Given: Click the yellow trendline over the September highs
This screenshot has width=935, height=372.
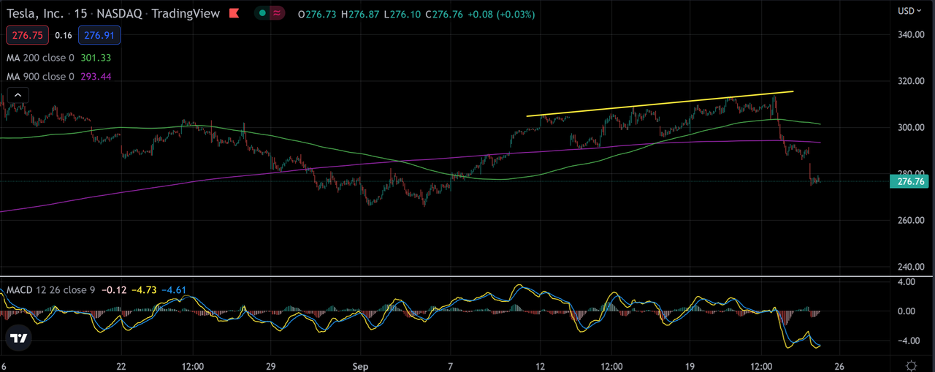Looking at the screenshot, I should point(660,104).
